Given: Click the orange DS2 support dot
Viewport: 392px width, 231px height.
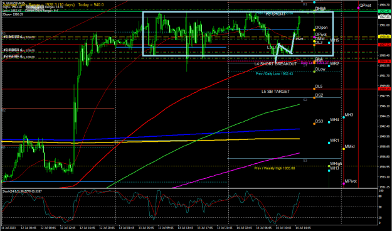Looking at the screenshot, I should pyautogui.click(x=314, y=97).
